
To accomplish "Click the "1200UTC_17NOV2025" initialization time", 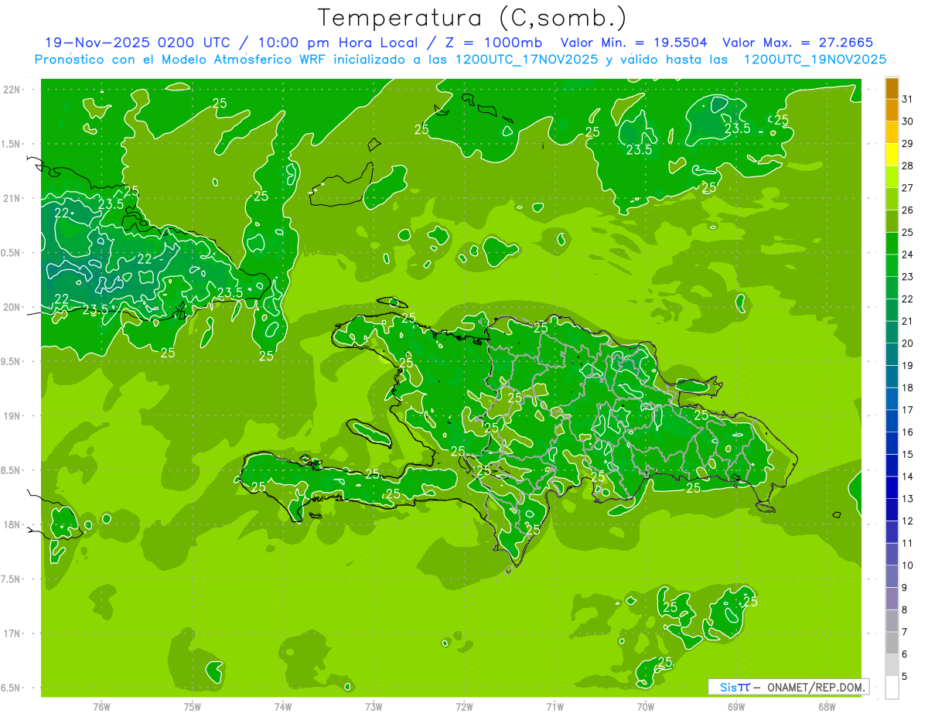I will [526, 60].
